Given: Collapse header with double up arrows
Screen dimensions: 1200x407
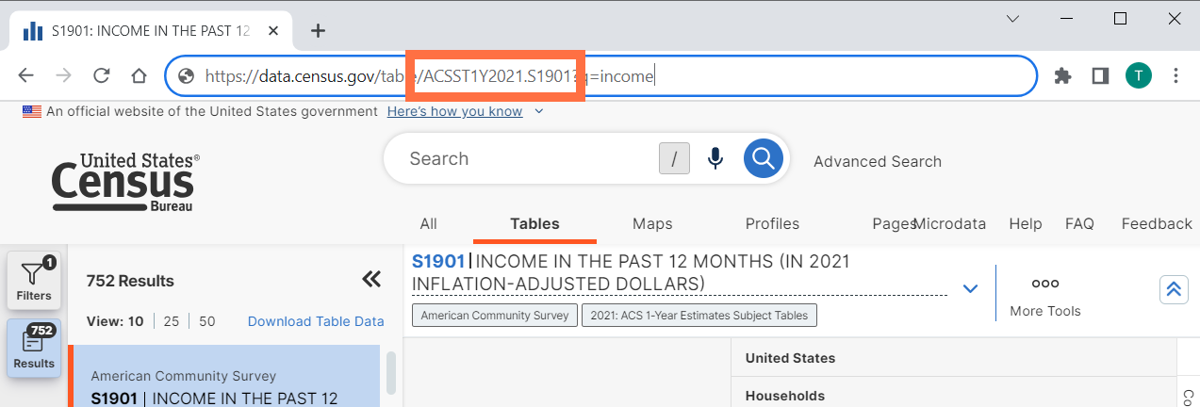Looking at the screenshot, I should (x=1174, y=289).
